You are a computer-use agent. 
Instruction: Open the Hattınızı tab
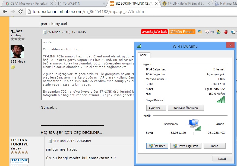pos(225,4)
